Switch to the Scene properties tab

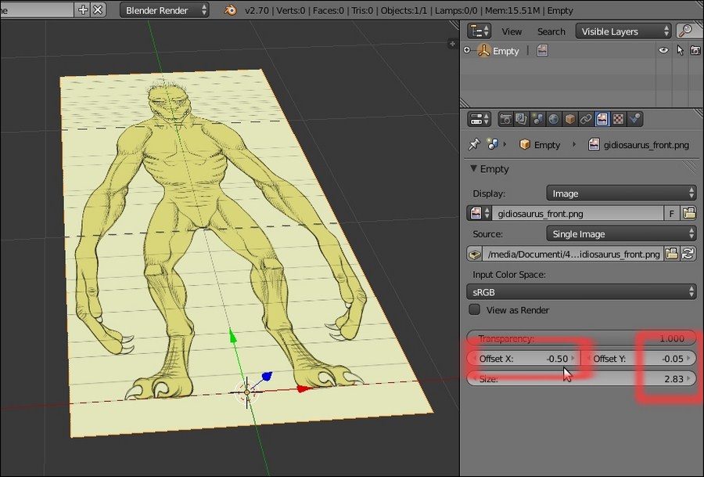pos(537,119)
